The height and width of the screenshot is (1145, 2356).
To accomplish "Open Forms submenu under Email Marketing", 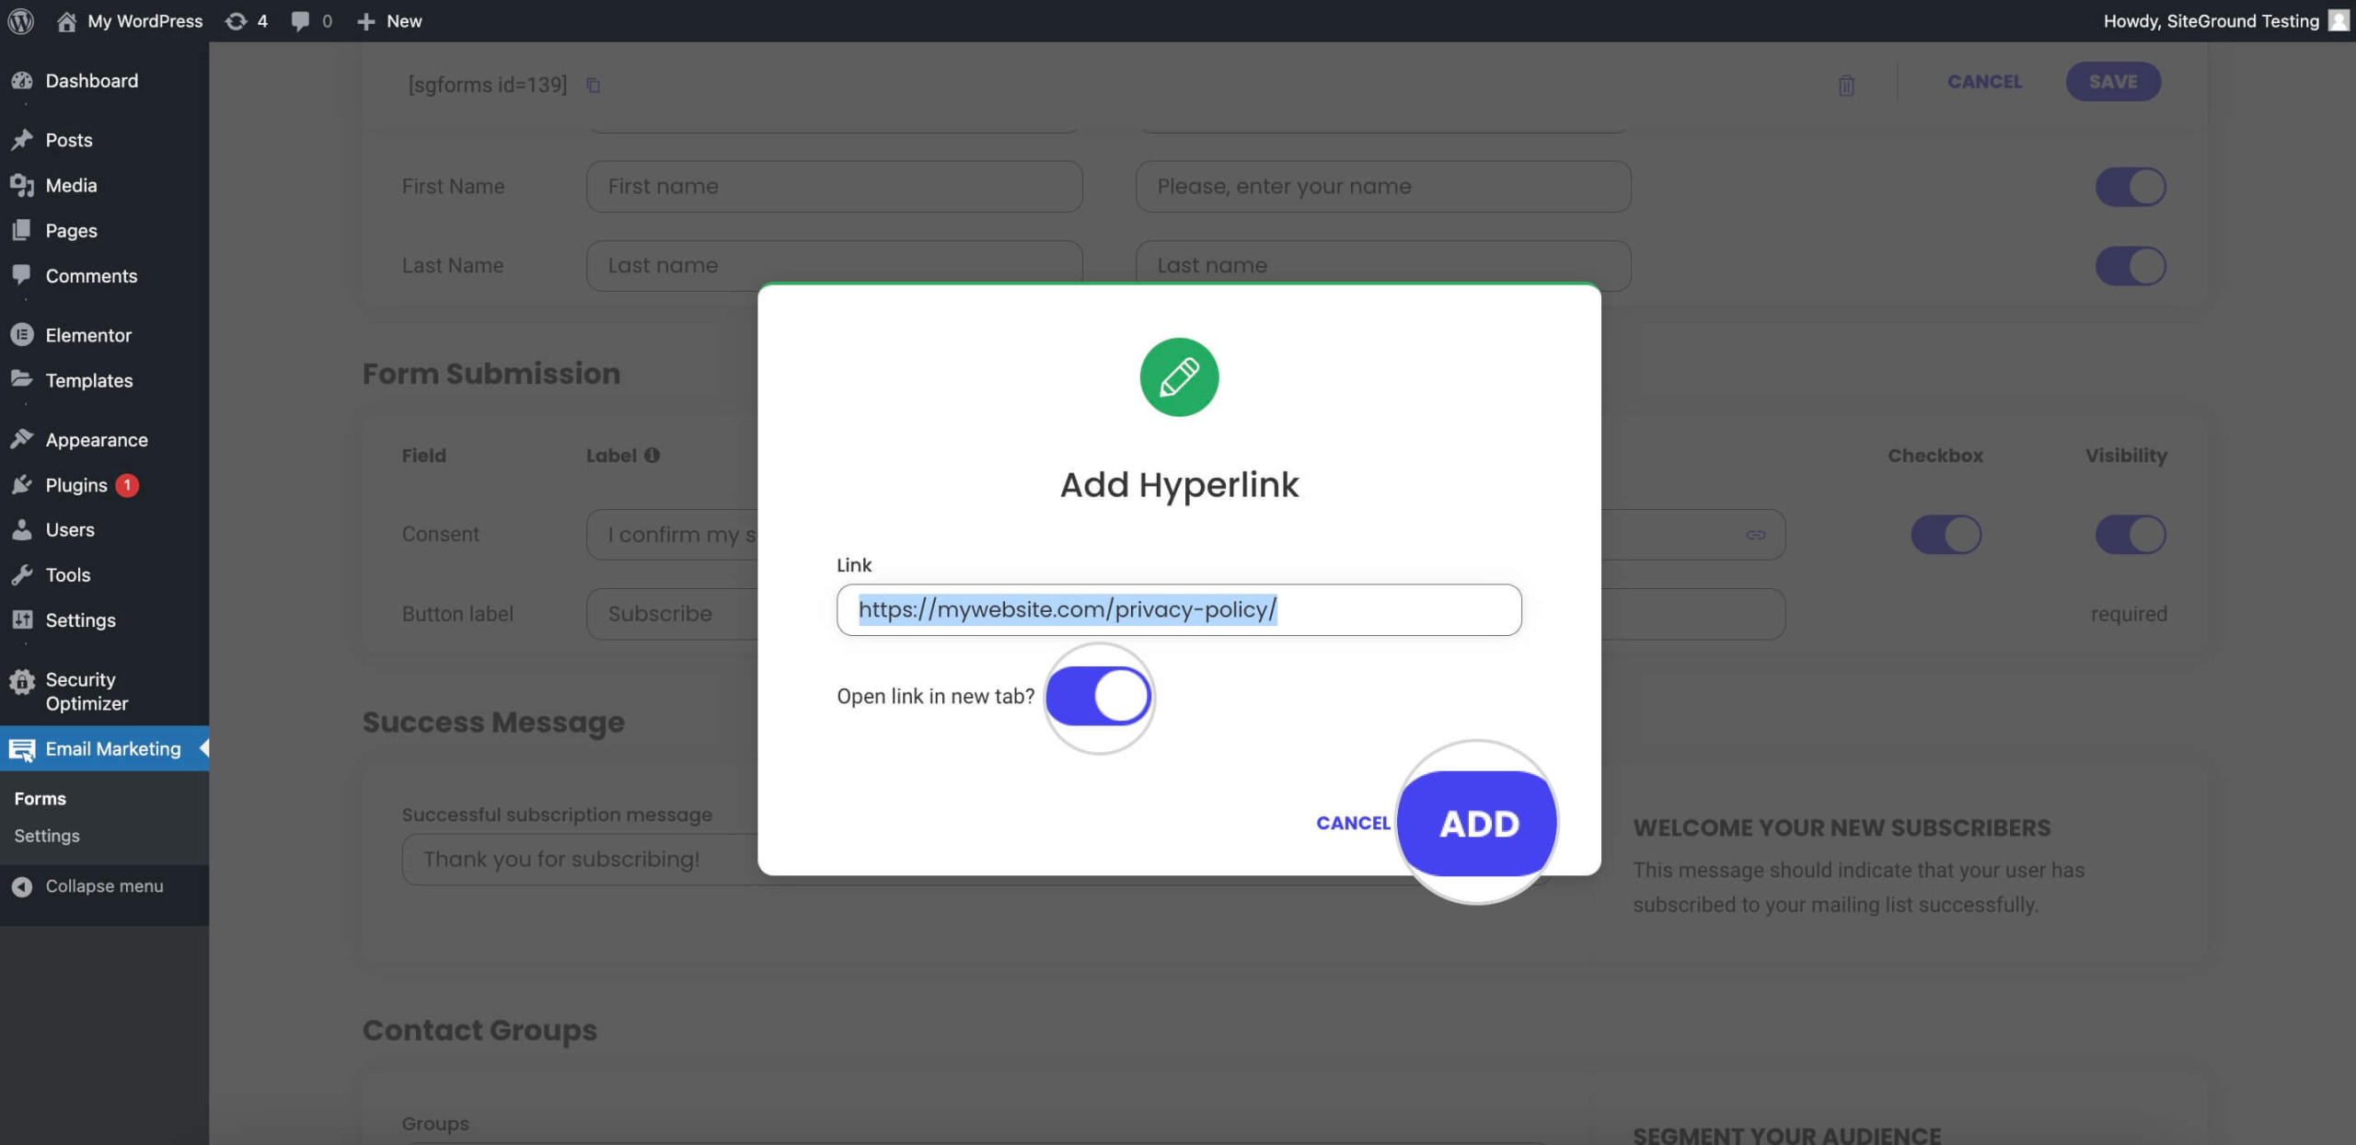I will 40,799.
